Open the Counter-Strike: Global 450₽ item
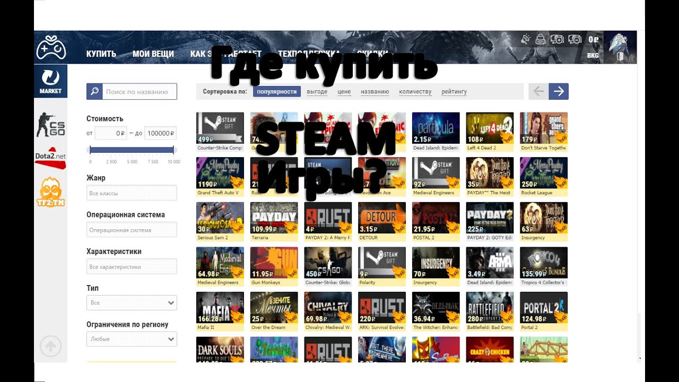 point(328,267)
